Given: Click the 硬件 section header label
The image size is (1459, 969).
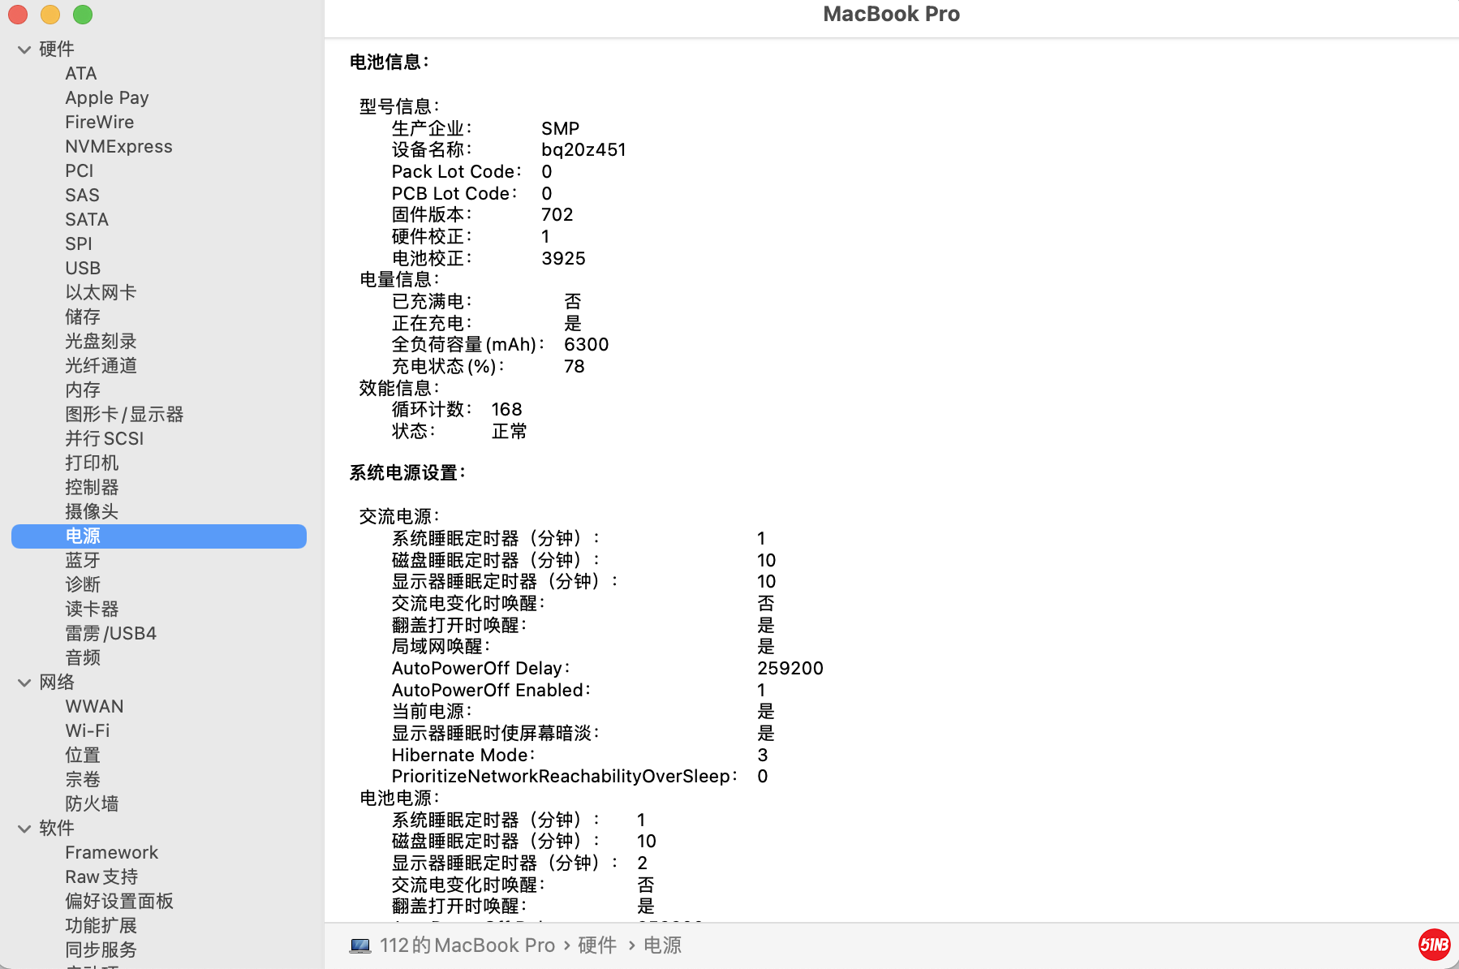Looking at the screenshot, I should tap(57, 50).
